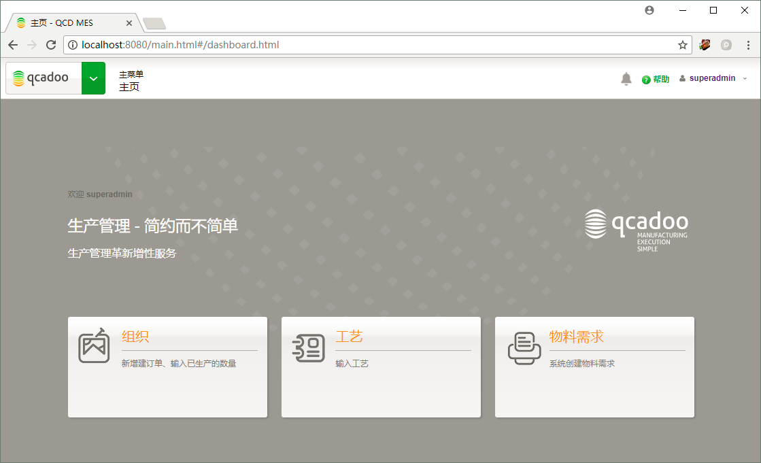This screenshot has height=463, width=761.
Task: Open the 组织 card's order icon
Action: [x=94, y=345]
